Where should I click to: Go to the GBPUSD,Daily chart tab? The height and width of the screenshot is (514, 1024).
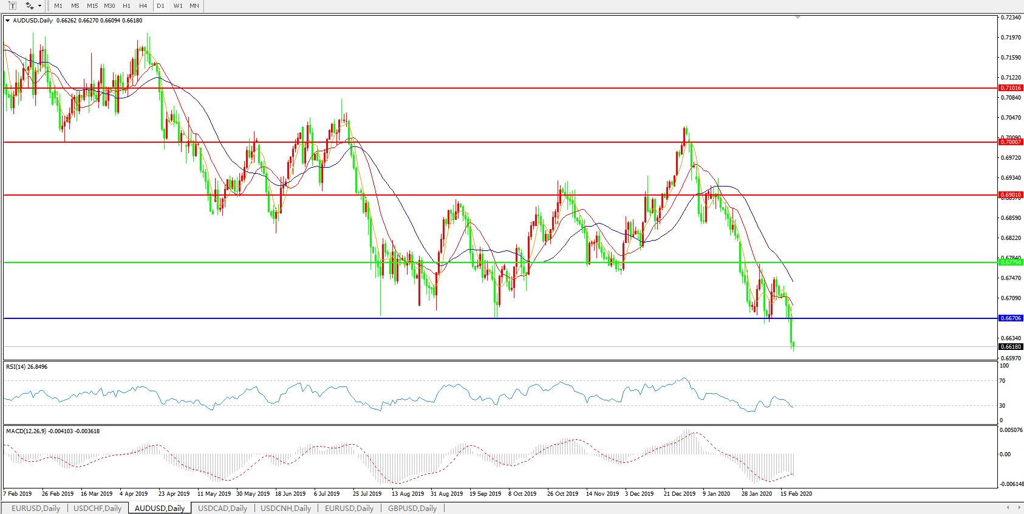point(412,508)
